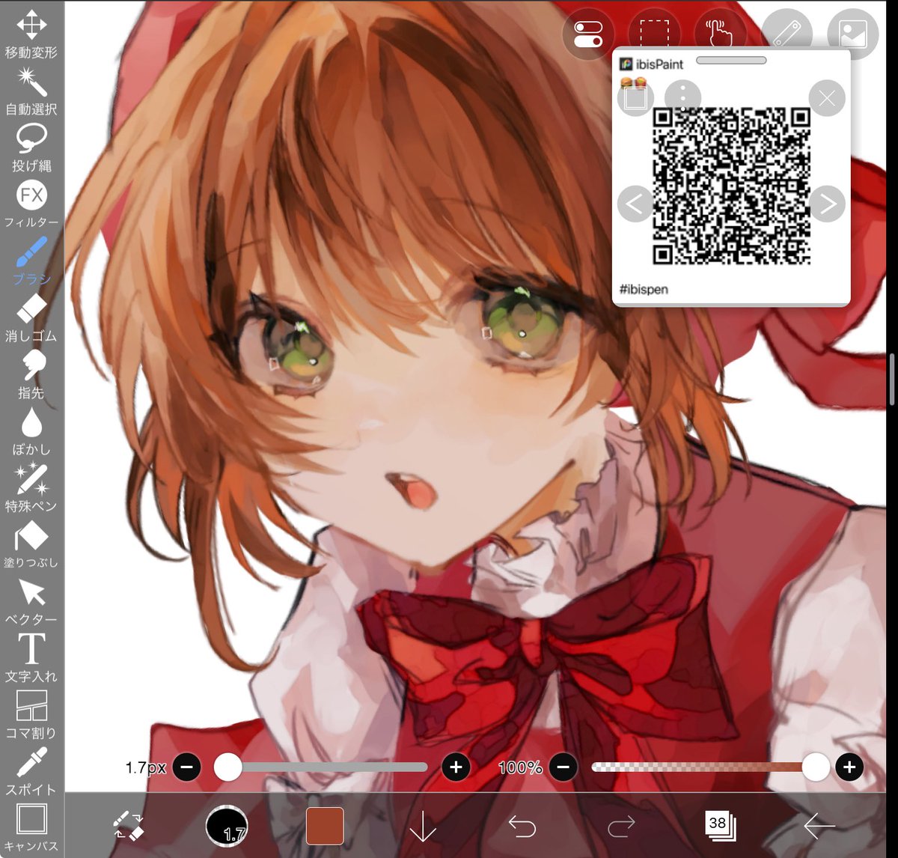Open the layers panel showing 38
The height and width of the screenshot is (858, 898).
pos(720,826)
